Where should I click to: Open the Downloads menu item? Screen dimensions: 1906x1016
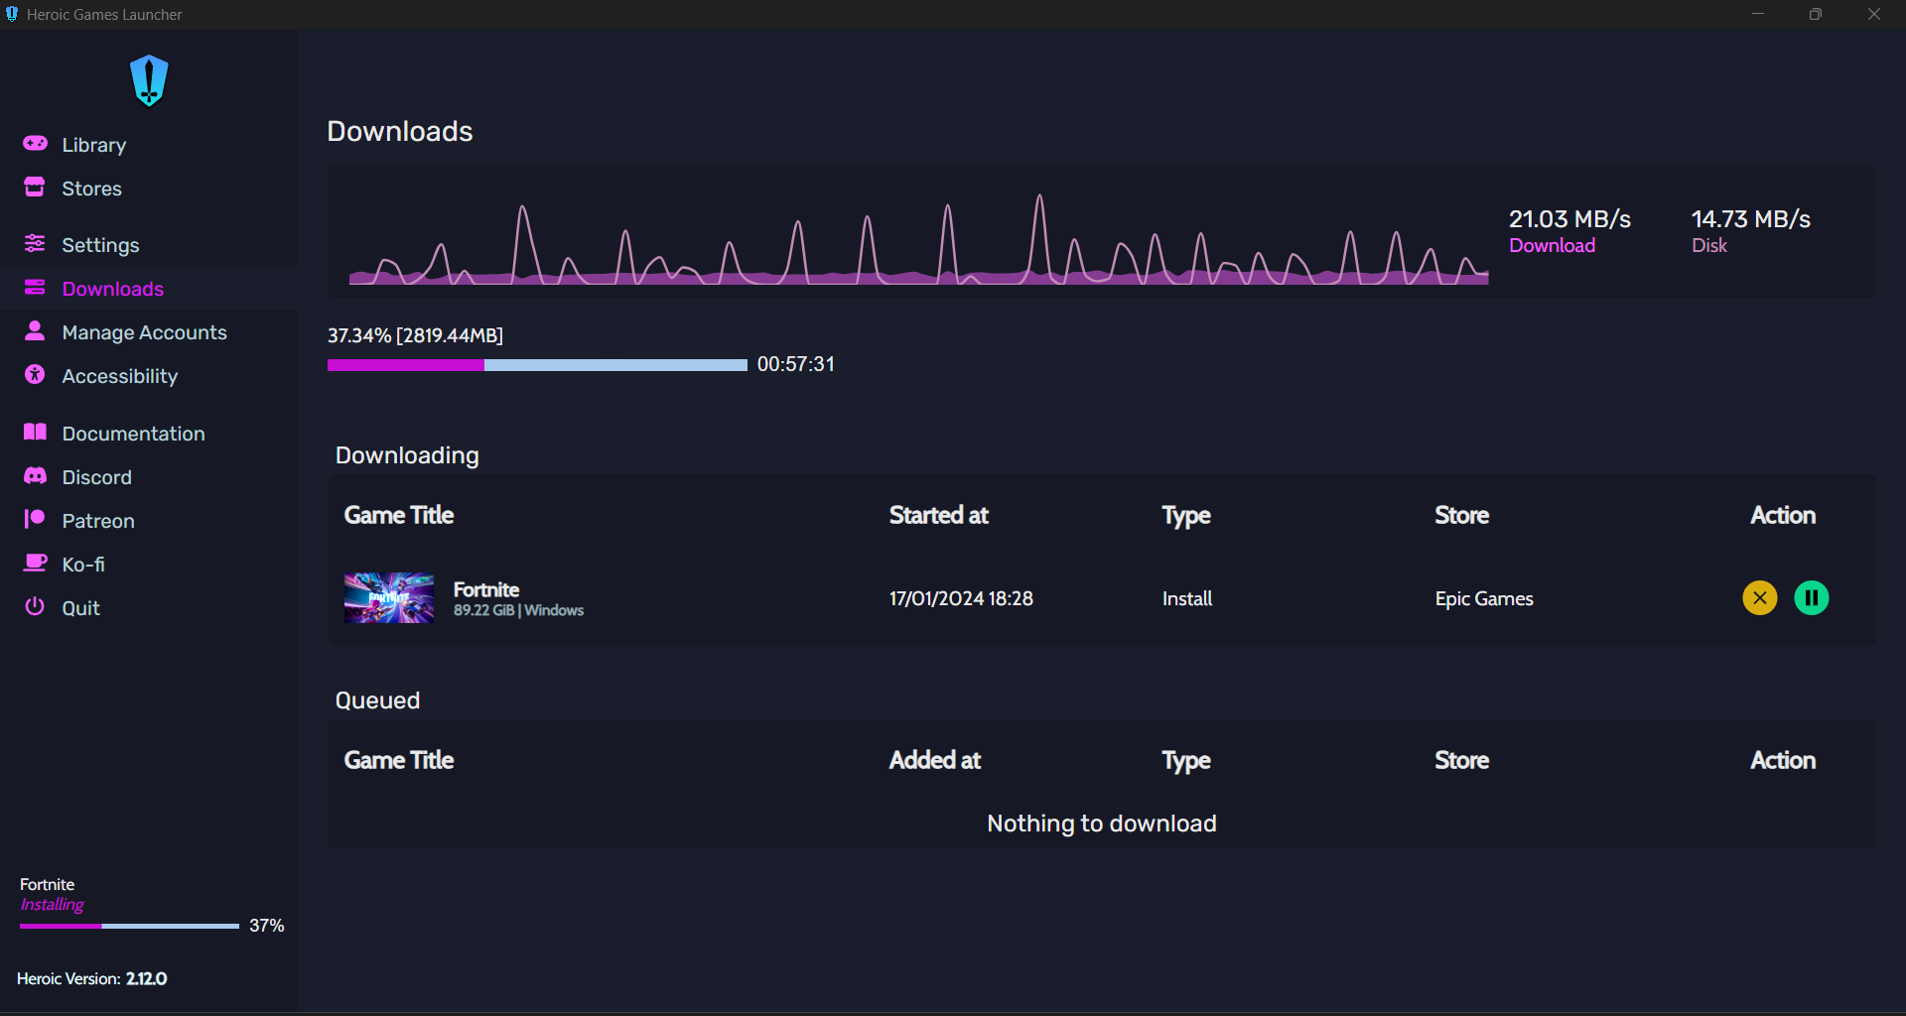pos(112,289)
